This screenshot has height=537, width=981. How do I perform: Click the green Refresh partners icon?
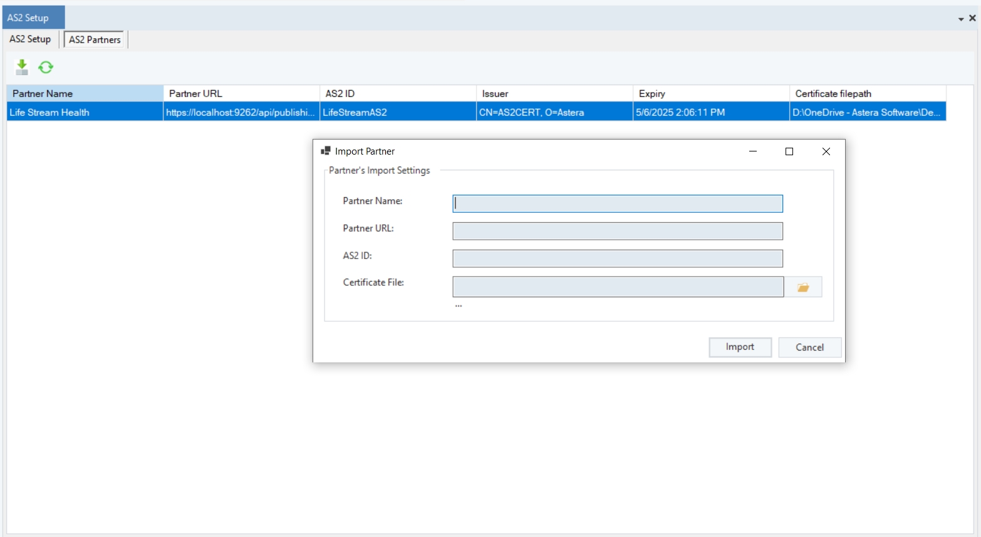point(46,67)
